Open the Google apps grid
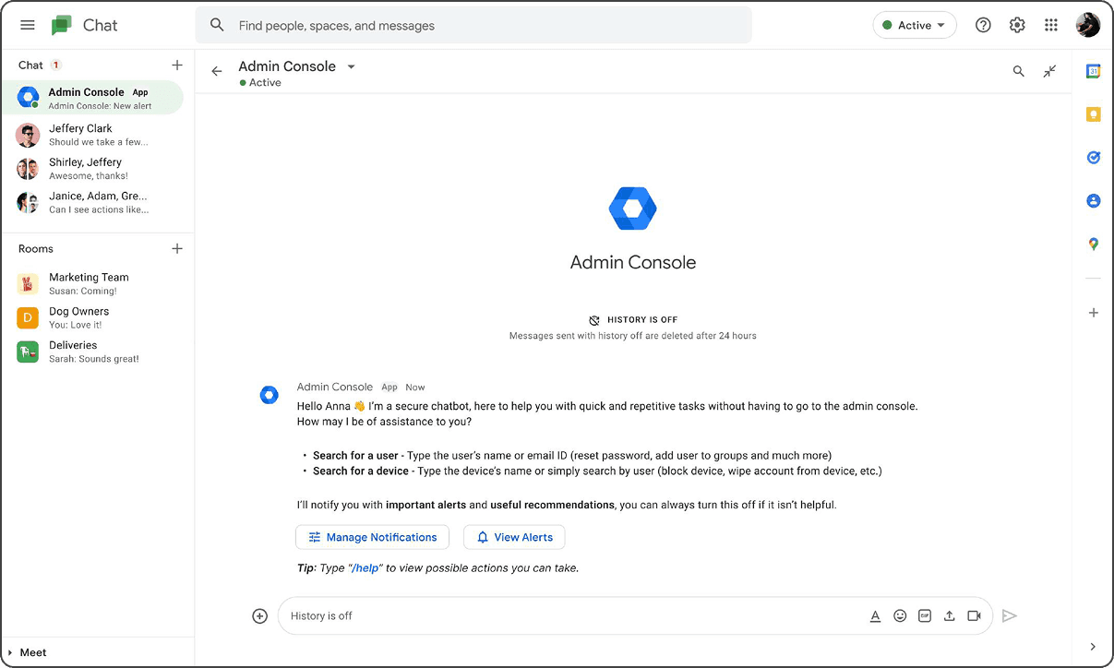The width and height of the screenshot is (1114, 668). point(1051,25)
